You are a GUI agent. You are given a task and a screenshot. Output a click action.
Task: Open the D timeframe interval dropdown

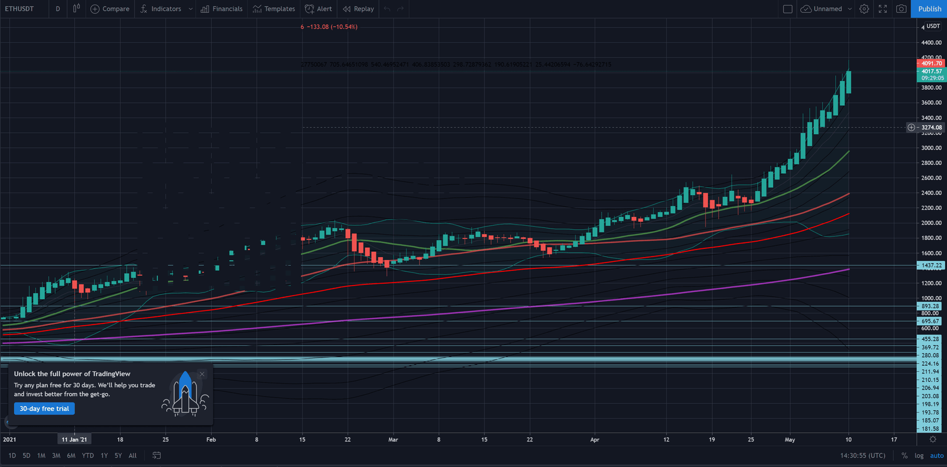57,9
